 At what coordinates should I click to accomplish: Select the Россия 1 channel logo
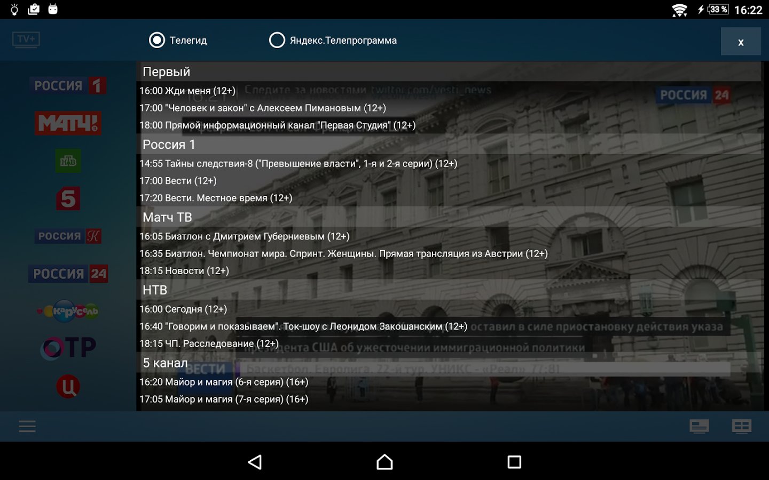(68, 85)
